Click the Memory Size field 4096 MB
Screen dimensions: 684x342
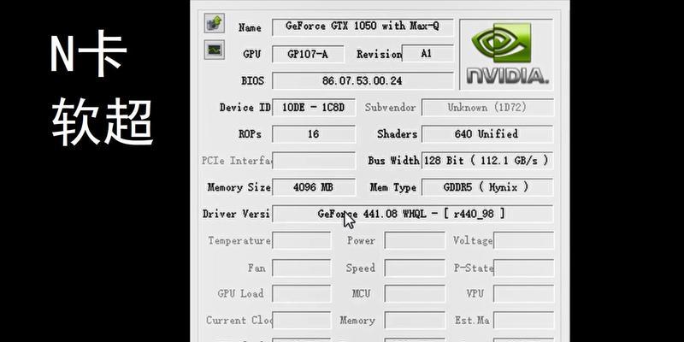tap(314, 187)
